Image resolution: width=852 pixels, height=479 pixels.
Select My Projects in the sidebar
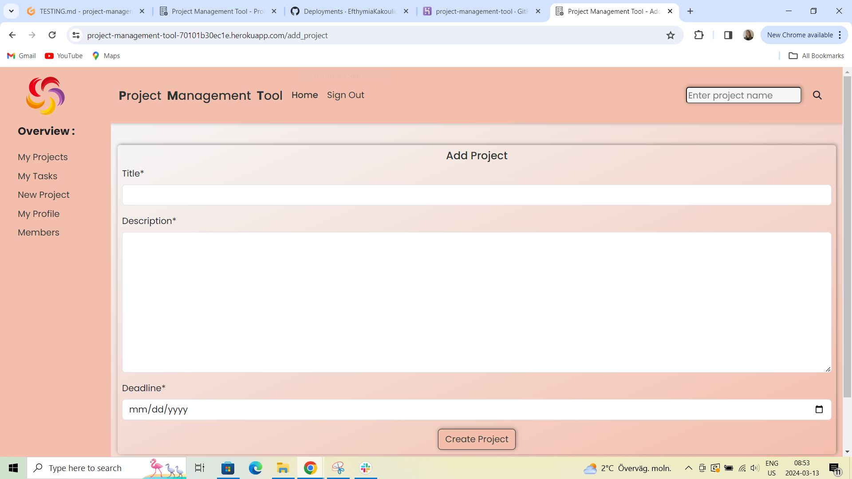point(43,157)
